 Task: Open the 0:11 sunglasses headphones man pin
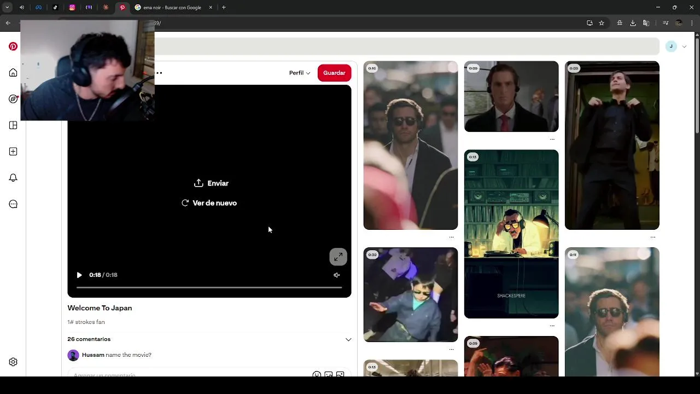[612, 312]
